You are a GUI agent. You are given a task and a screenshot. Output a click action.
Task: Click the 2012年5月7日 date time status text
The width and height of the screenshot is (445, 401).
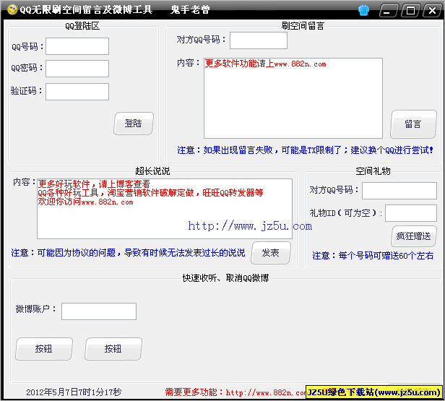coord(74,392)
